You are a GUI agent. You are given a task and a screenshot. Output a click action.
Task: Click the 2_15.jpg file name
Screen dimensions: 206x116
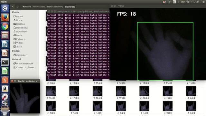tap(191, 83)
